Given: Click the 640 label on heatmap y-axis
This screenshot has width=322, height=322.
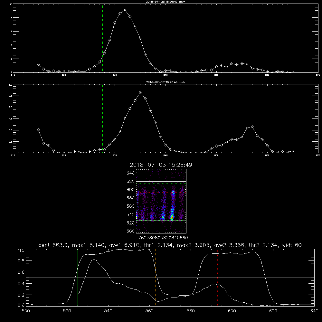Looking at the screenshot, I should [131, 173].
